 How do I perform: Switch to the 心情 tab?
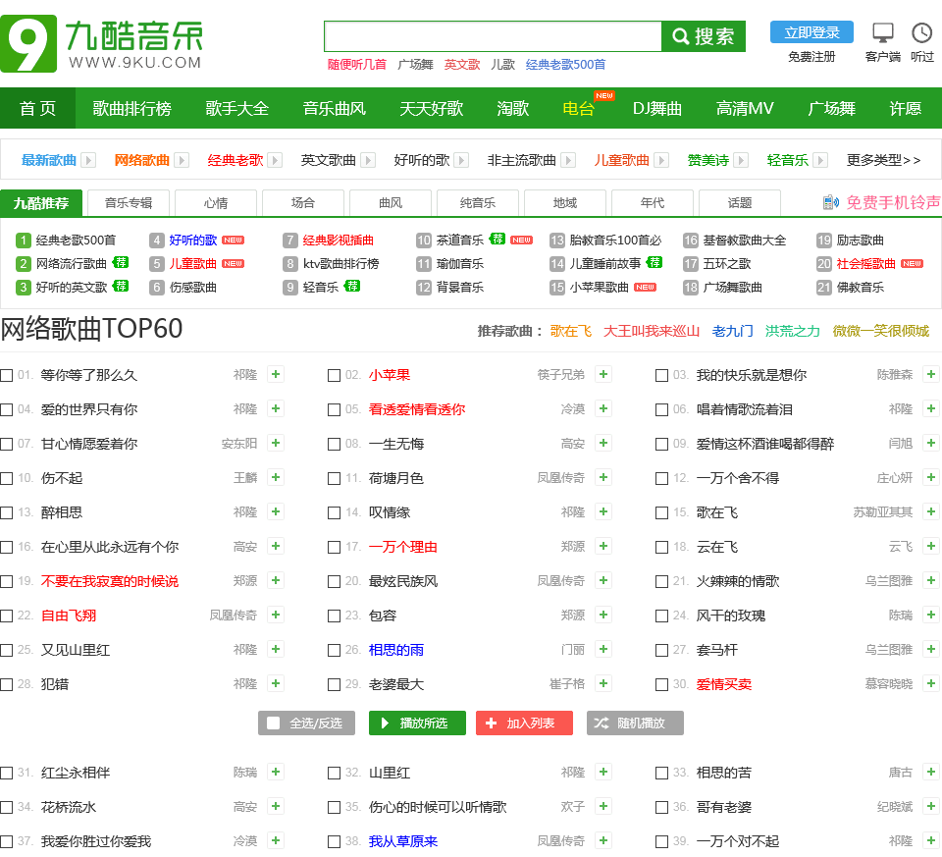(x=216, y=202)
